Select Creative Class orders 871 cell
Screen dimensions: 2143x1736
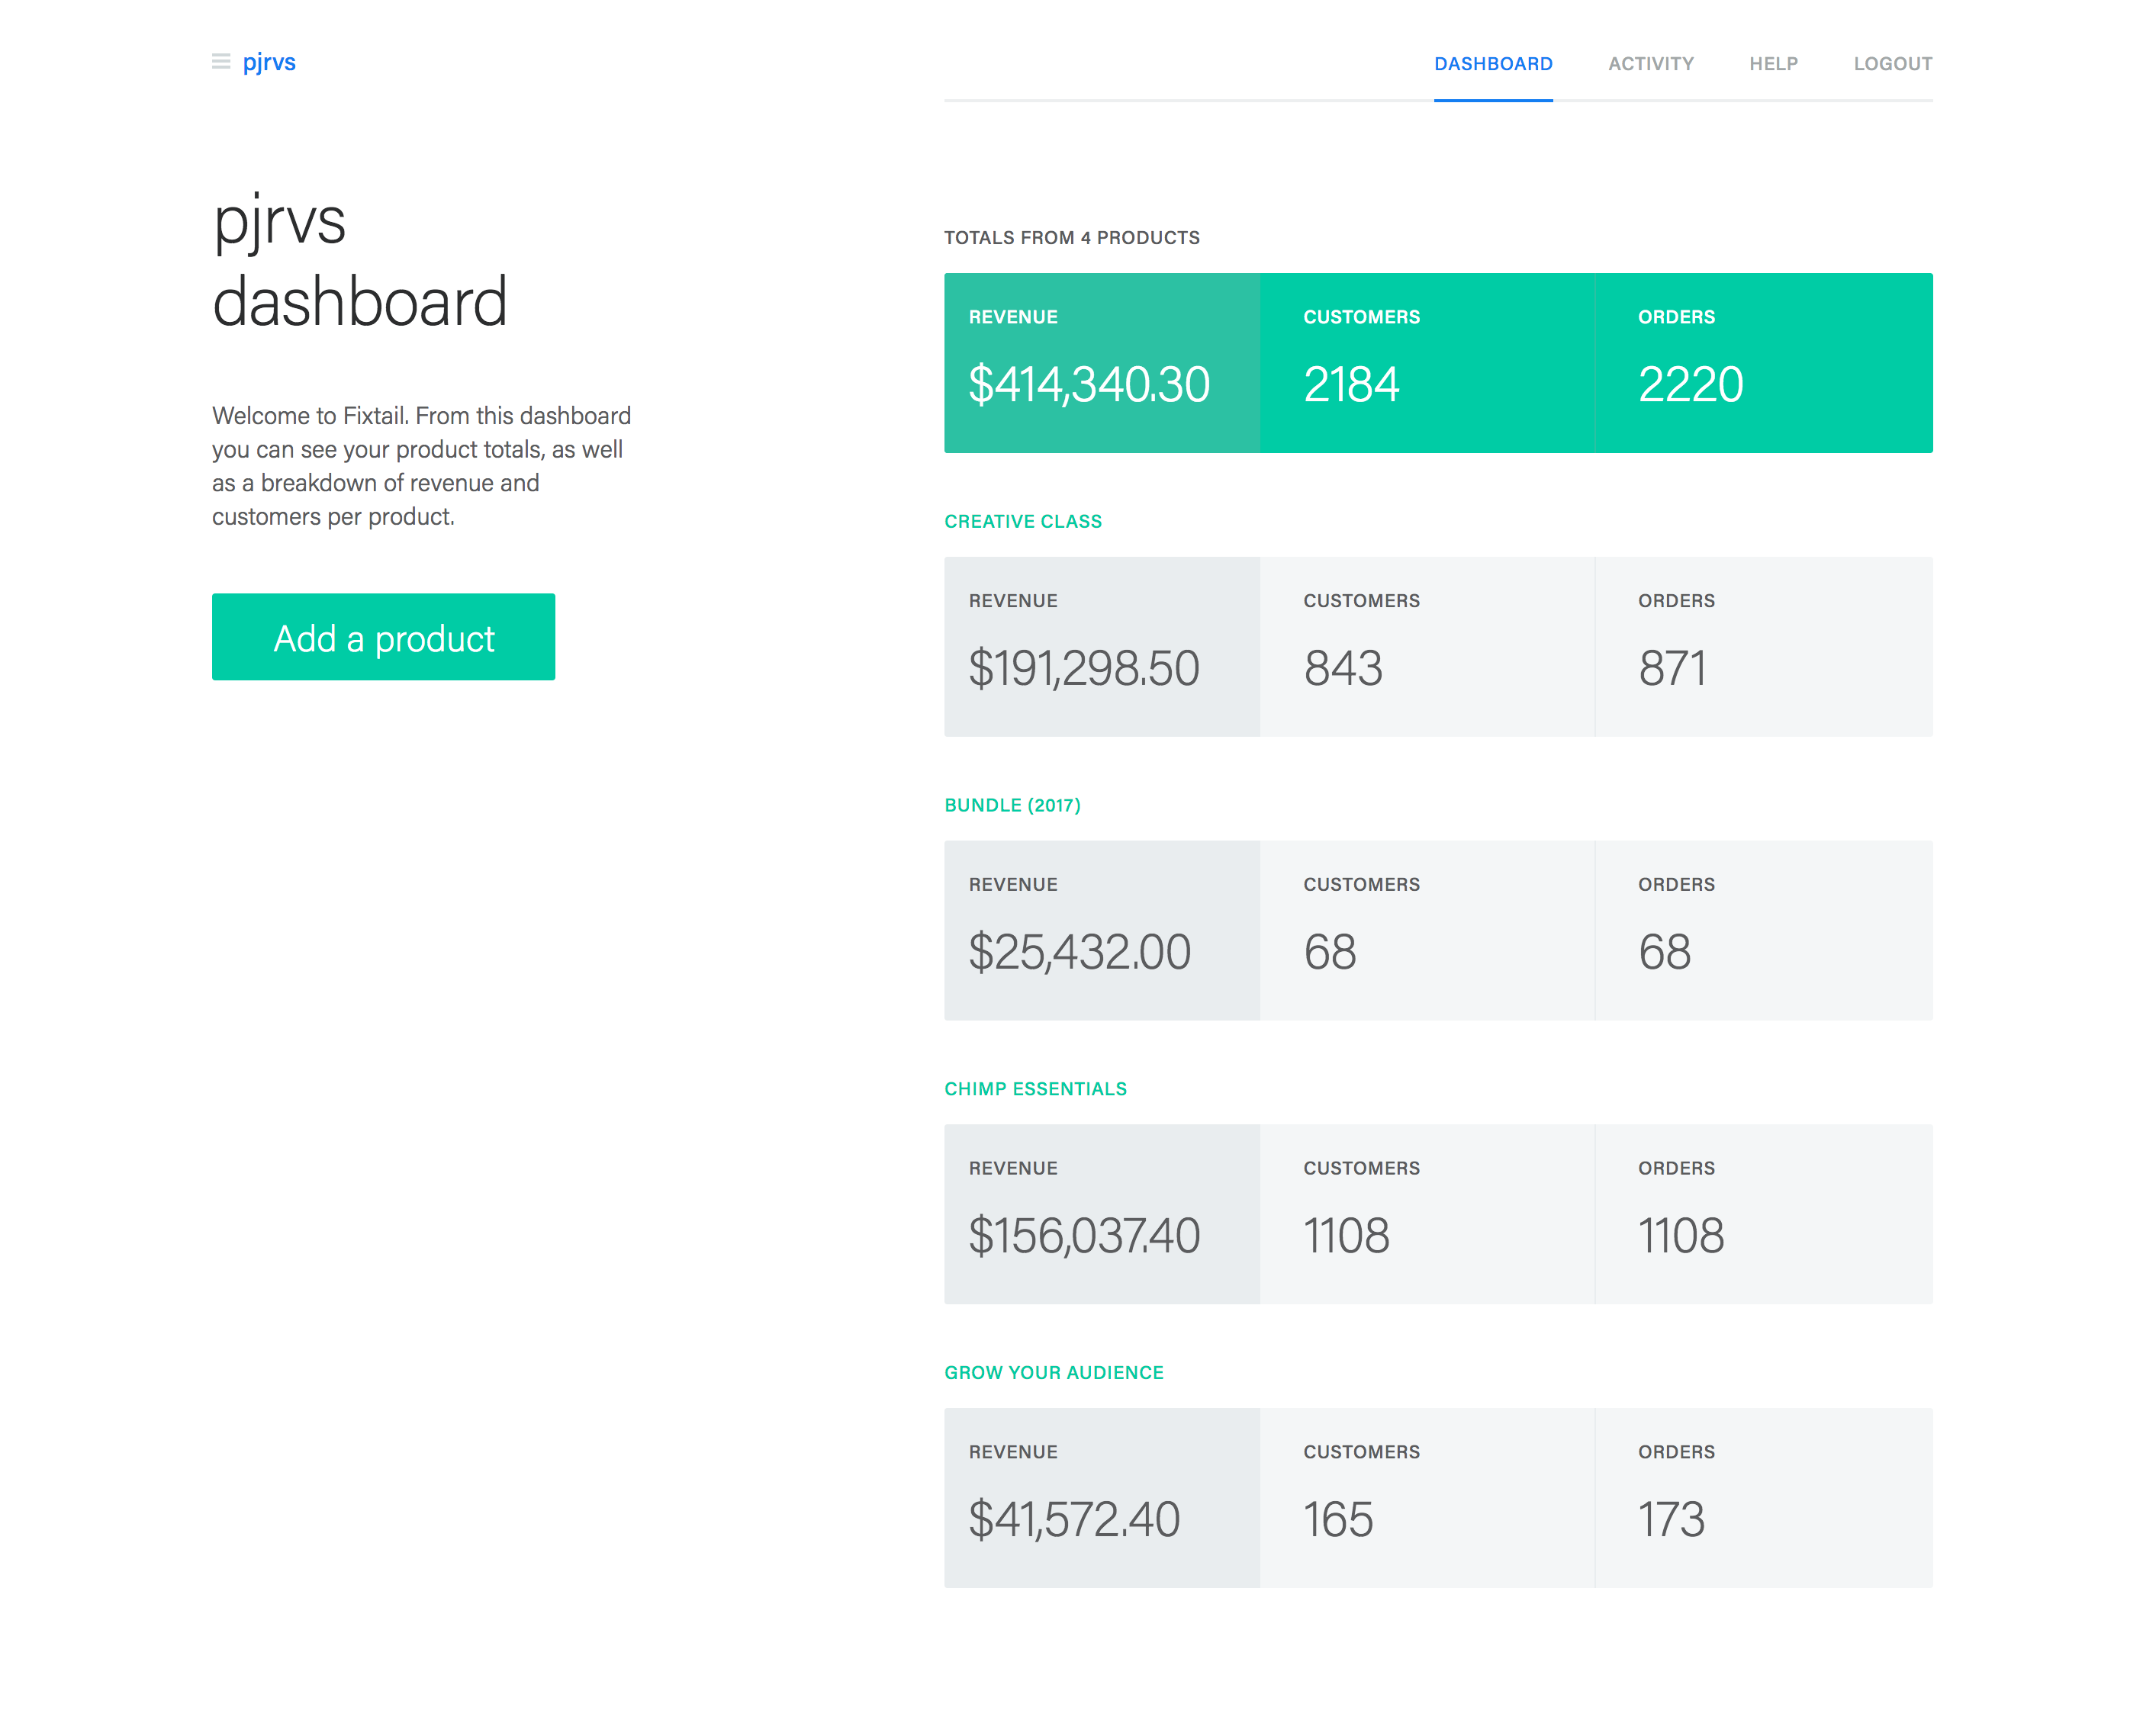click(x=1762, y=647)
